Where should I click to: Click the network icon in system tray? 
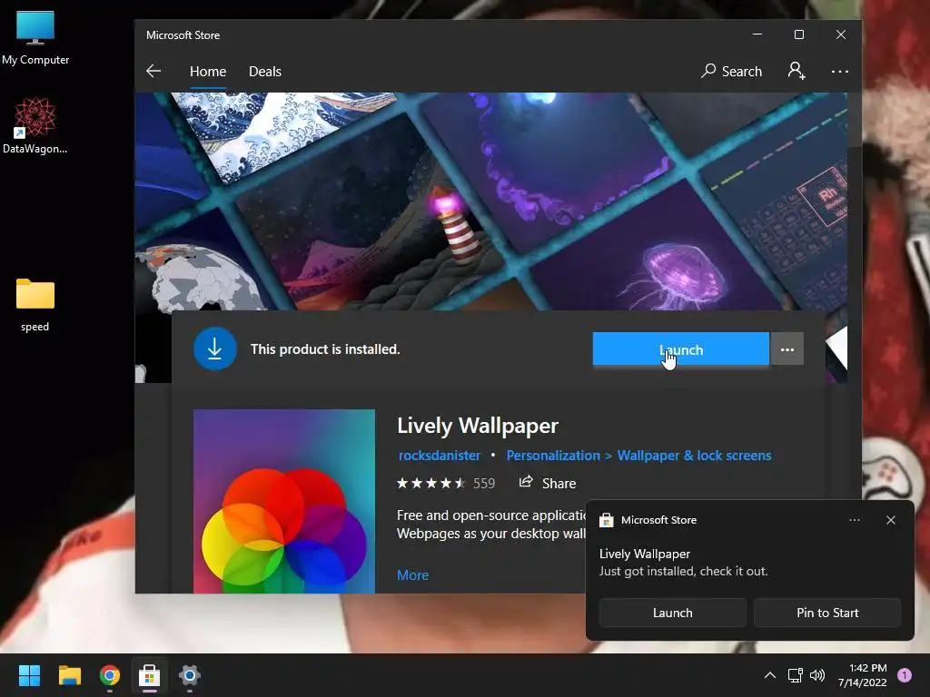coord(795,675)
